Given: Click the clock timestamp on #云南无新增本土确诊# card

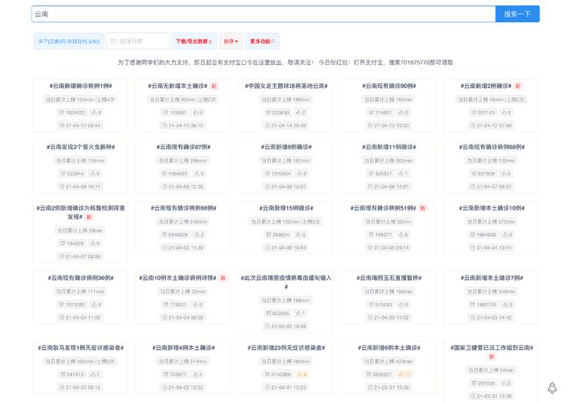Looking at the screenshot, I should pyautogui.click(x=183, y=126).
